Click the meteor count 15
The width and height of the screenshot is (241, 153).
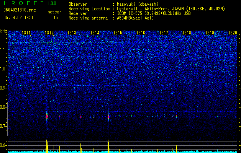tap(56, 18)
